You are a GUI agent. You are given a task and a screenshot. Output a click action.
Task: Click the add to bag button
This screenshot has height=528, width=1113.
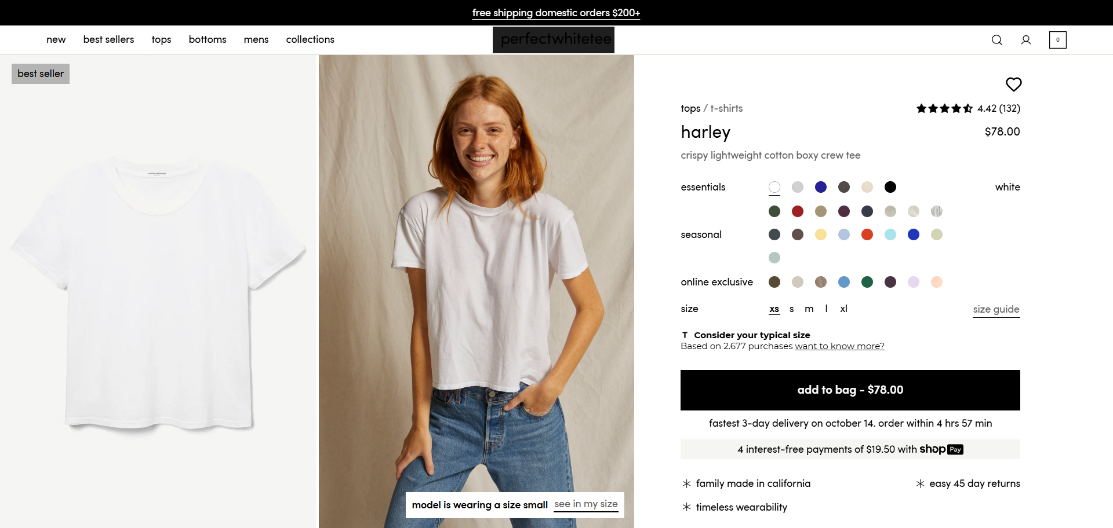pyautogui.click(x=850, y=390)
